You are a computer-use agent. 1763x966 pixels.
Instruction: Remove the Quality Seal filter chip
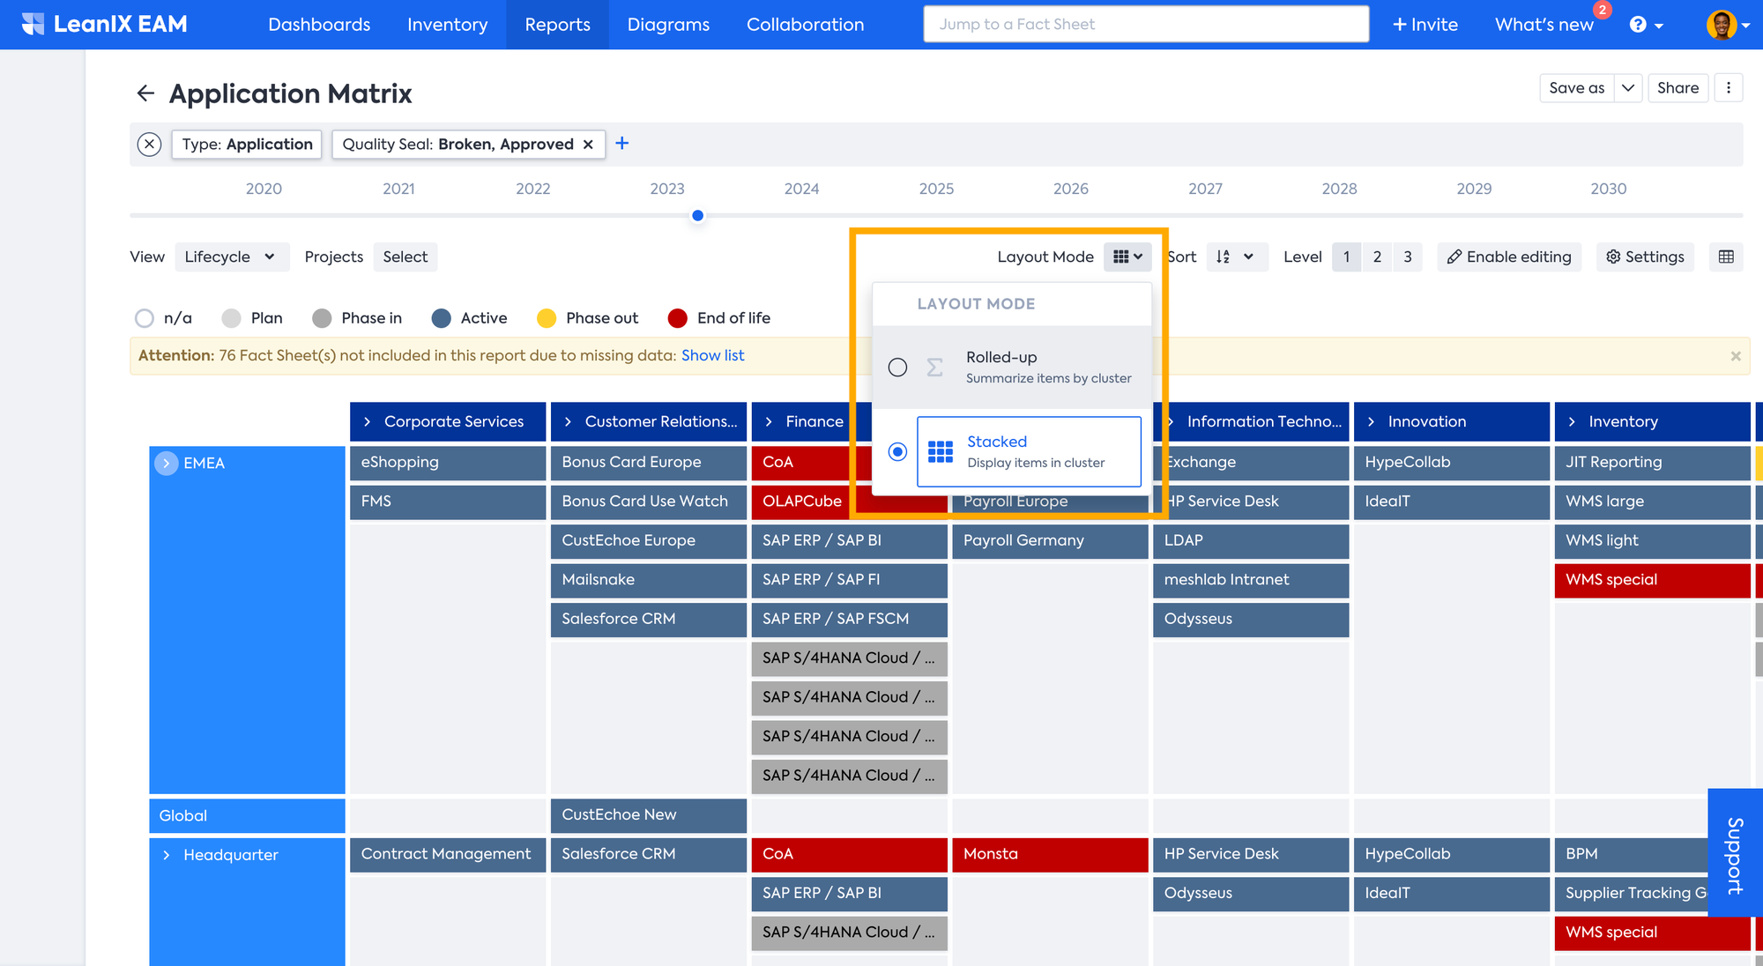point(588,145)
